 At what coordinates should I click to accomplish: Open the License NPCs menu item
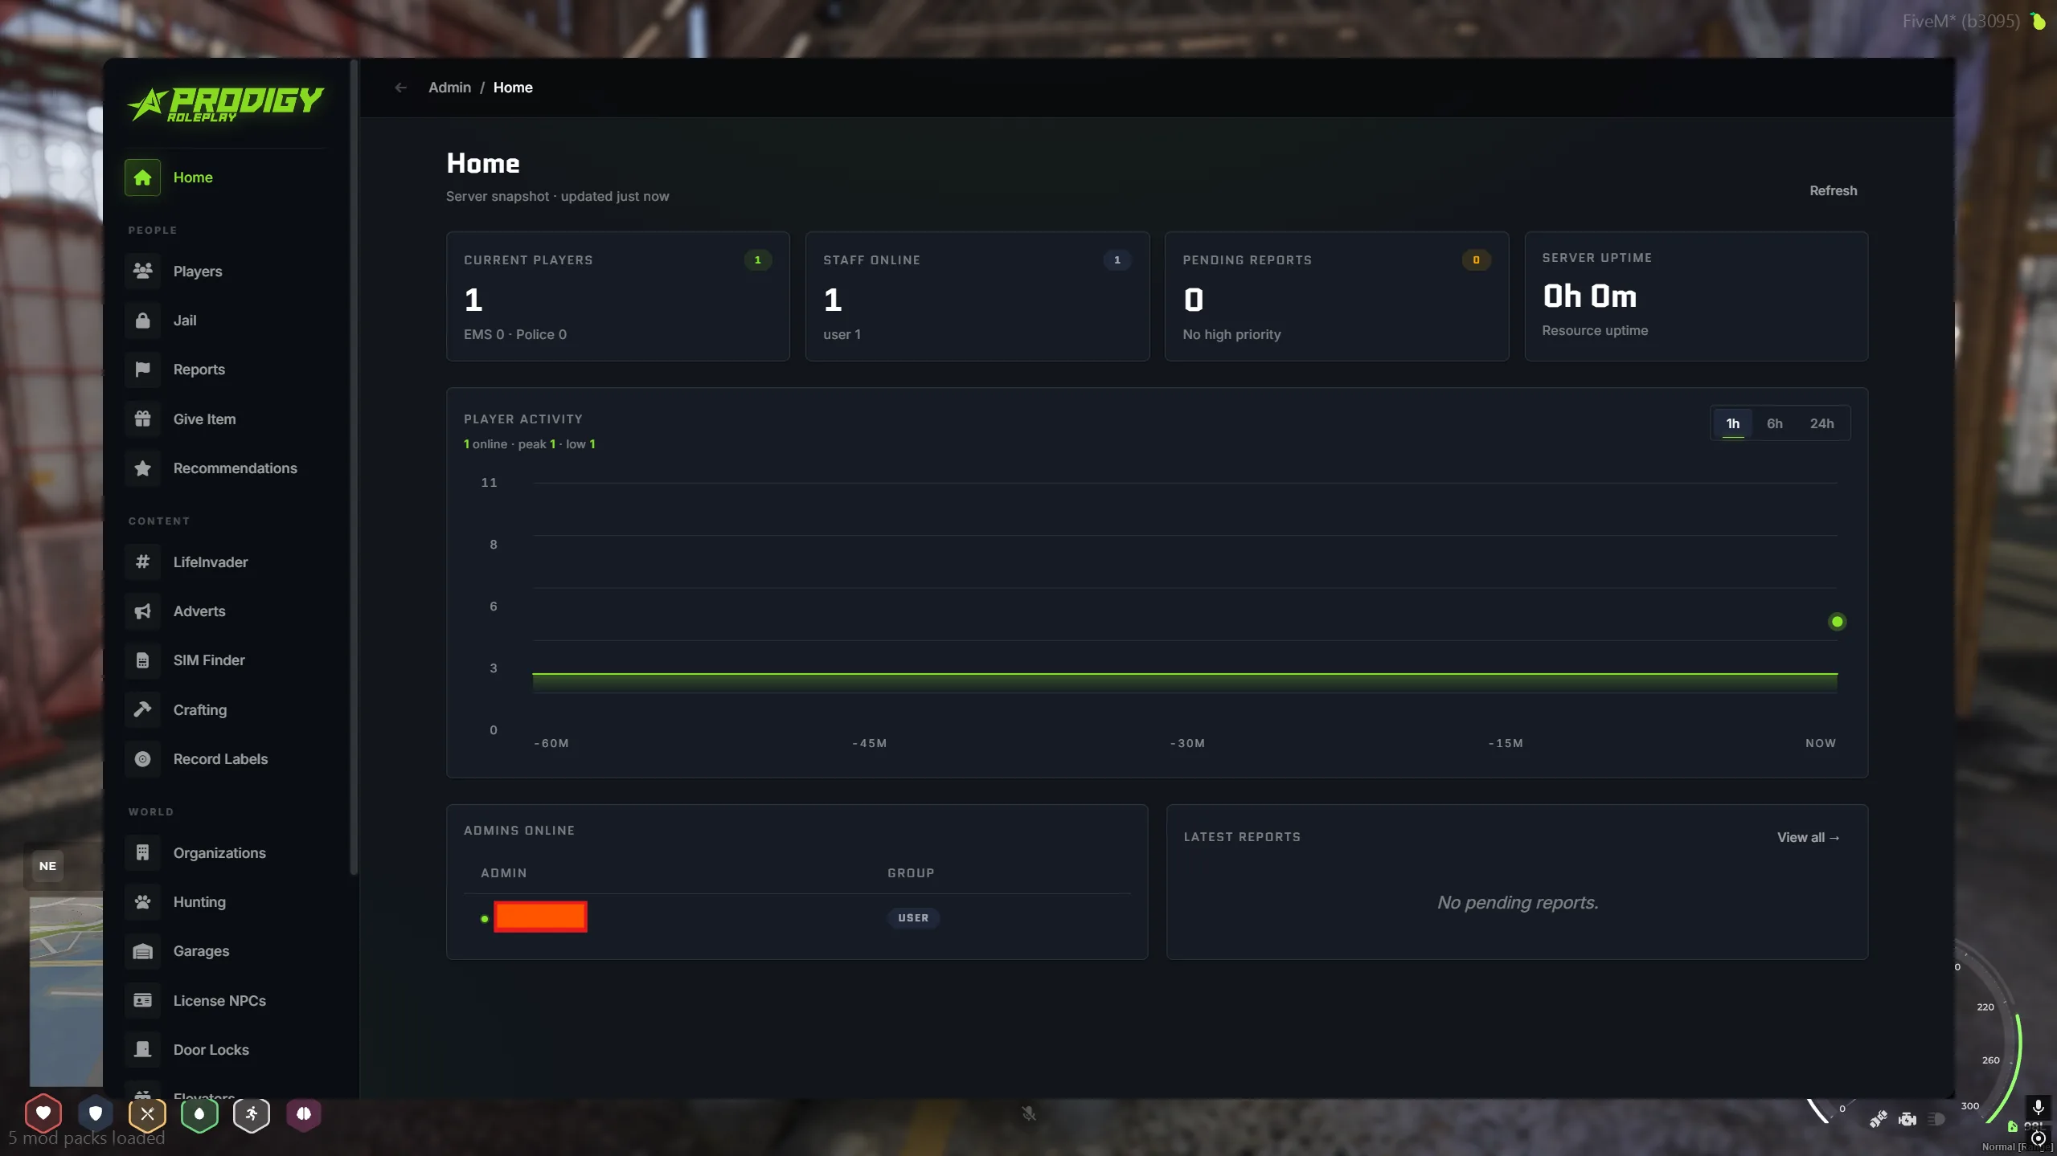[226, 1001]
